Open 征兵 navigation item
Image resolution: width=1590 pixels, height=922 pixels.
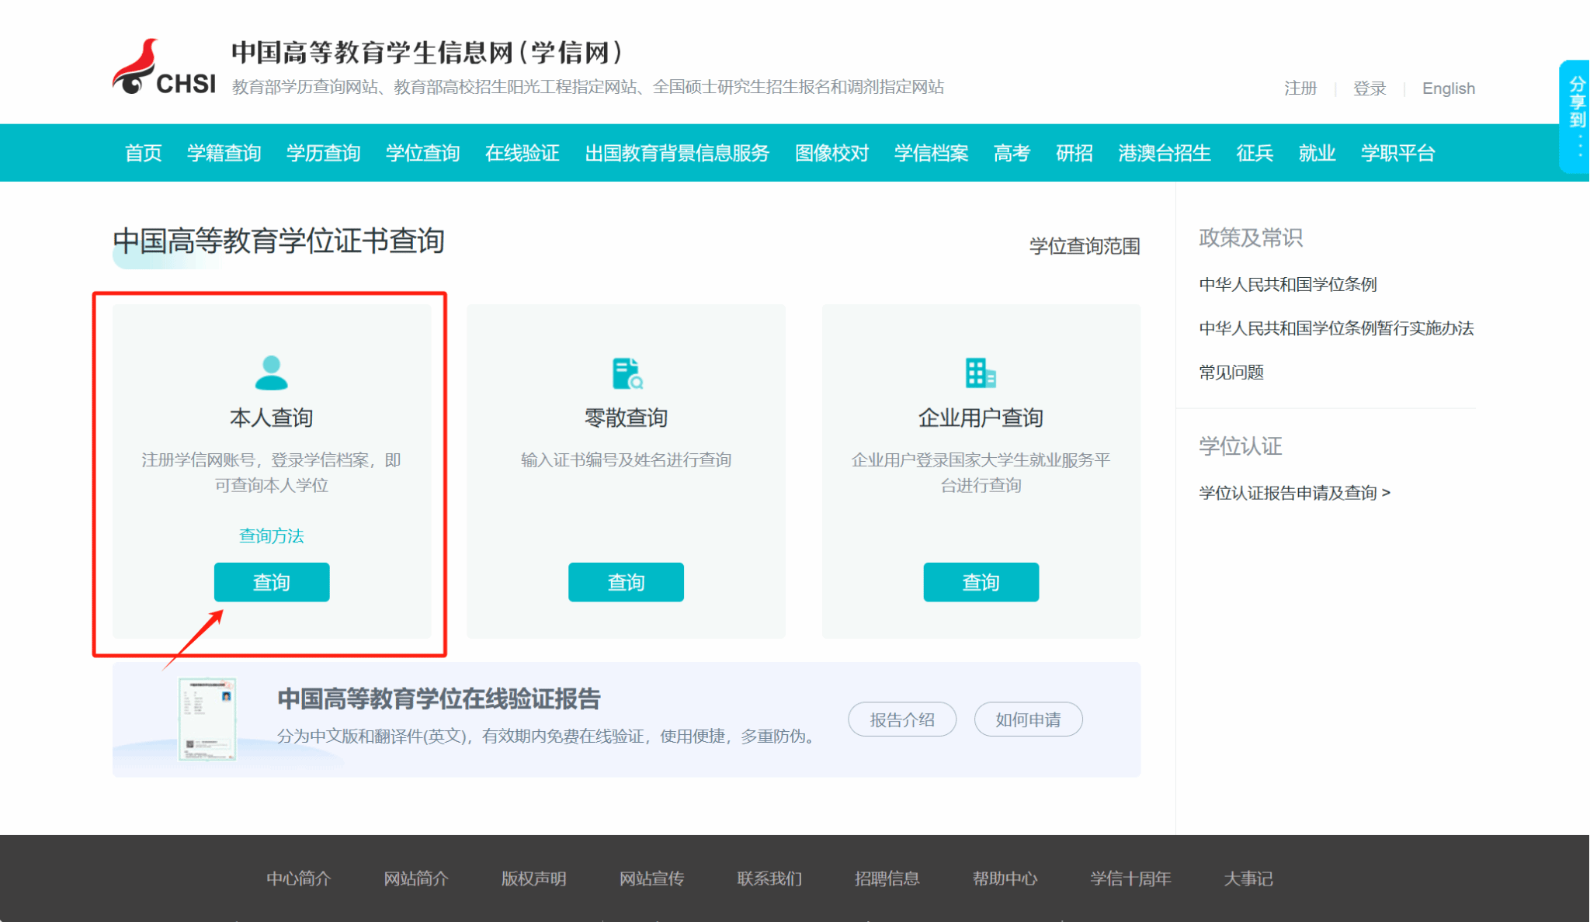1255,153
